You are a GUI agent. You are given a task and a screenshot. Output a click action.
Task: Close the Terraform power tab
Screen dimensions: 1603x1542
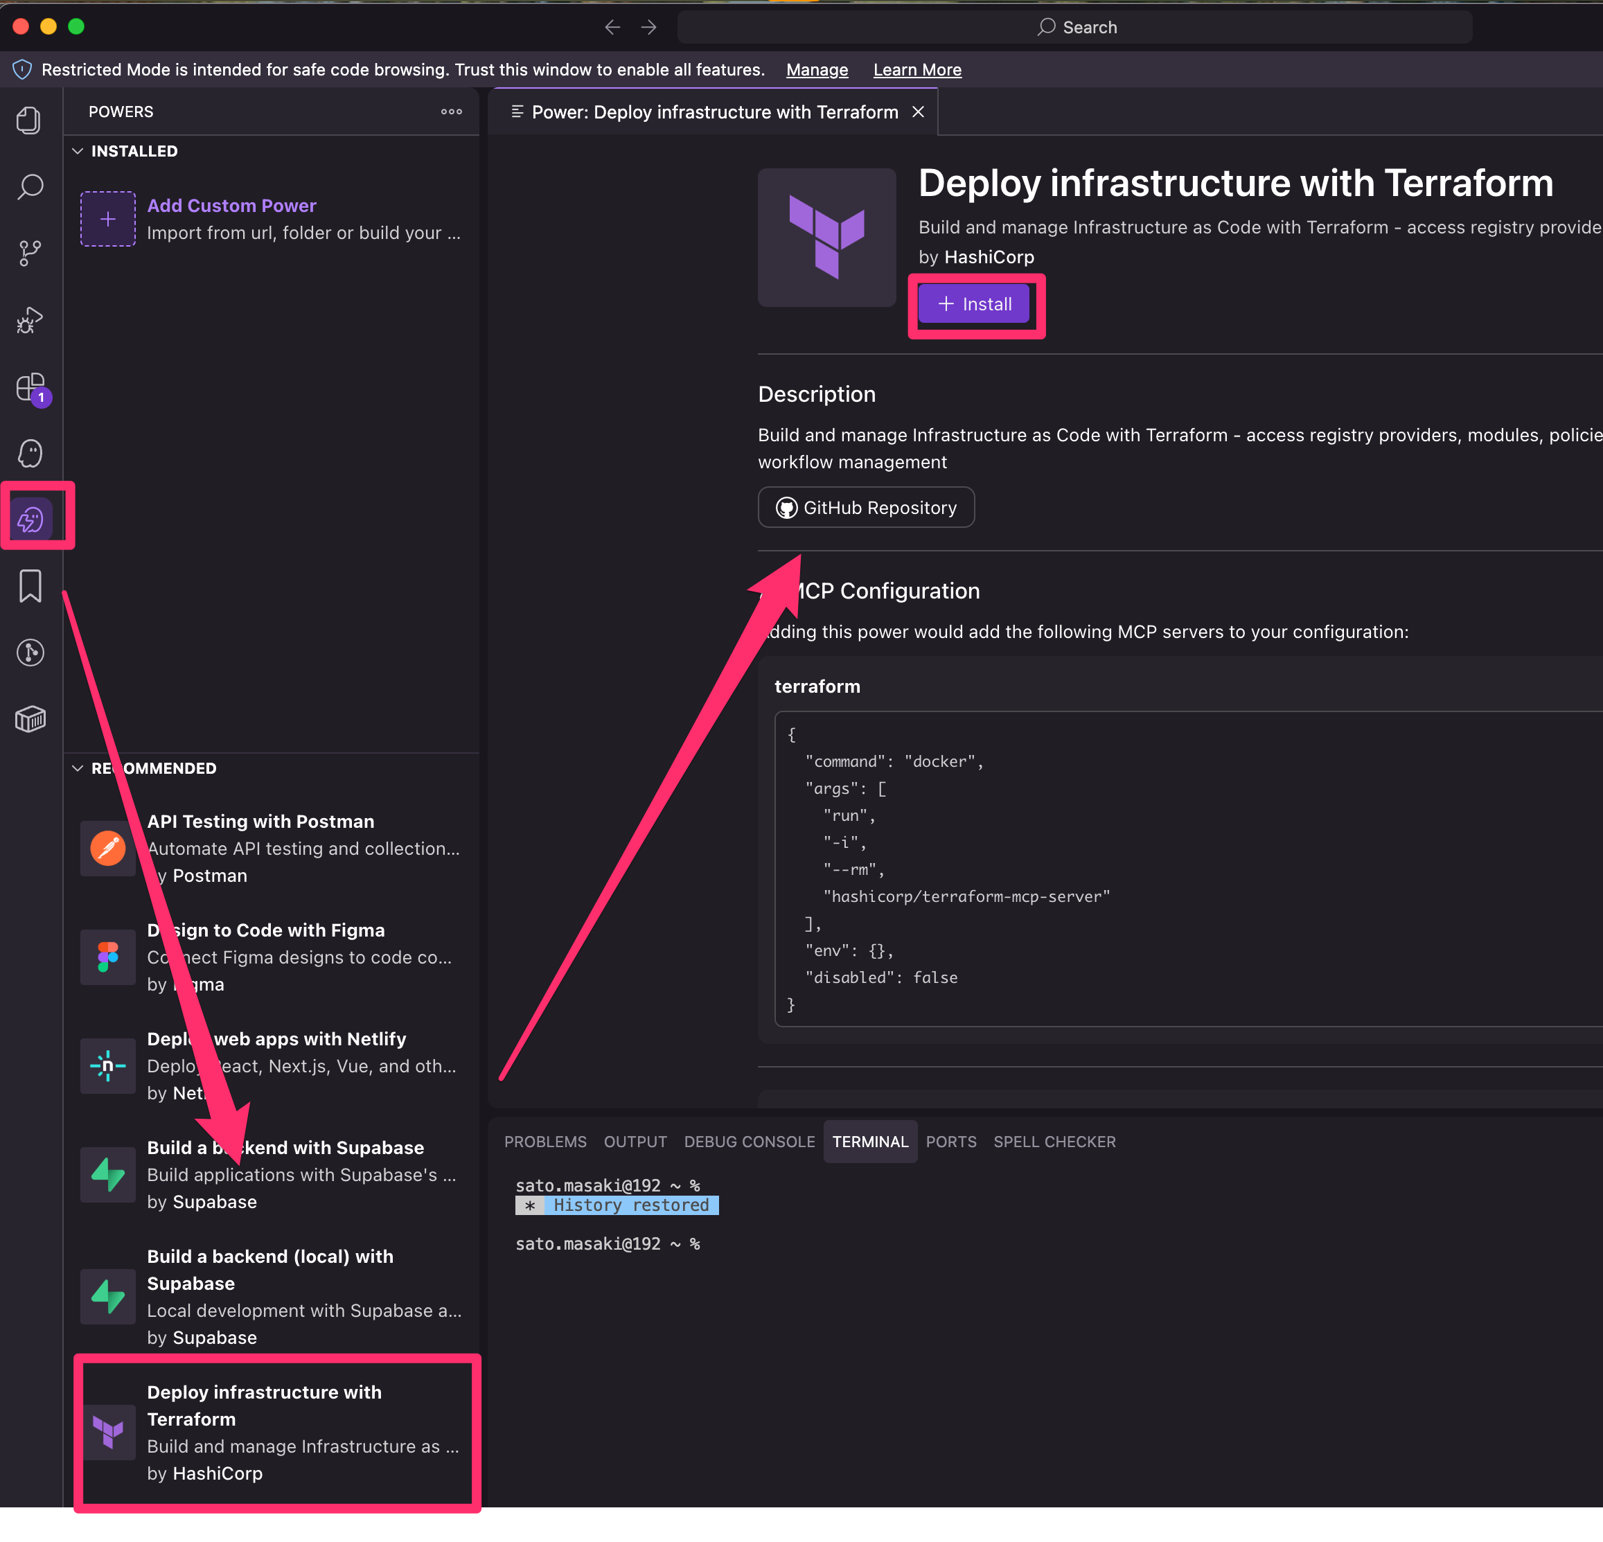click(x=918, y=112)
